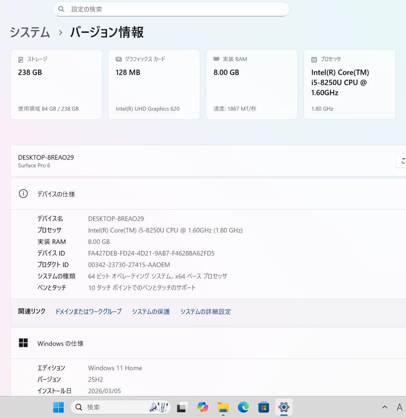Click Intel(R) UHD Graphics 620 text
This screenshot has width=406, height=418.
click(x=148, y=109)
